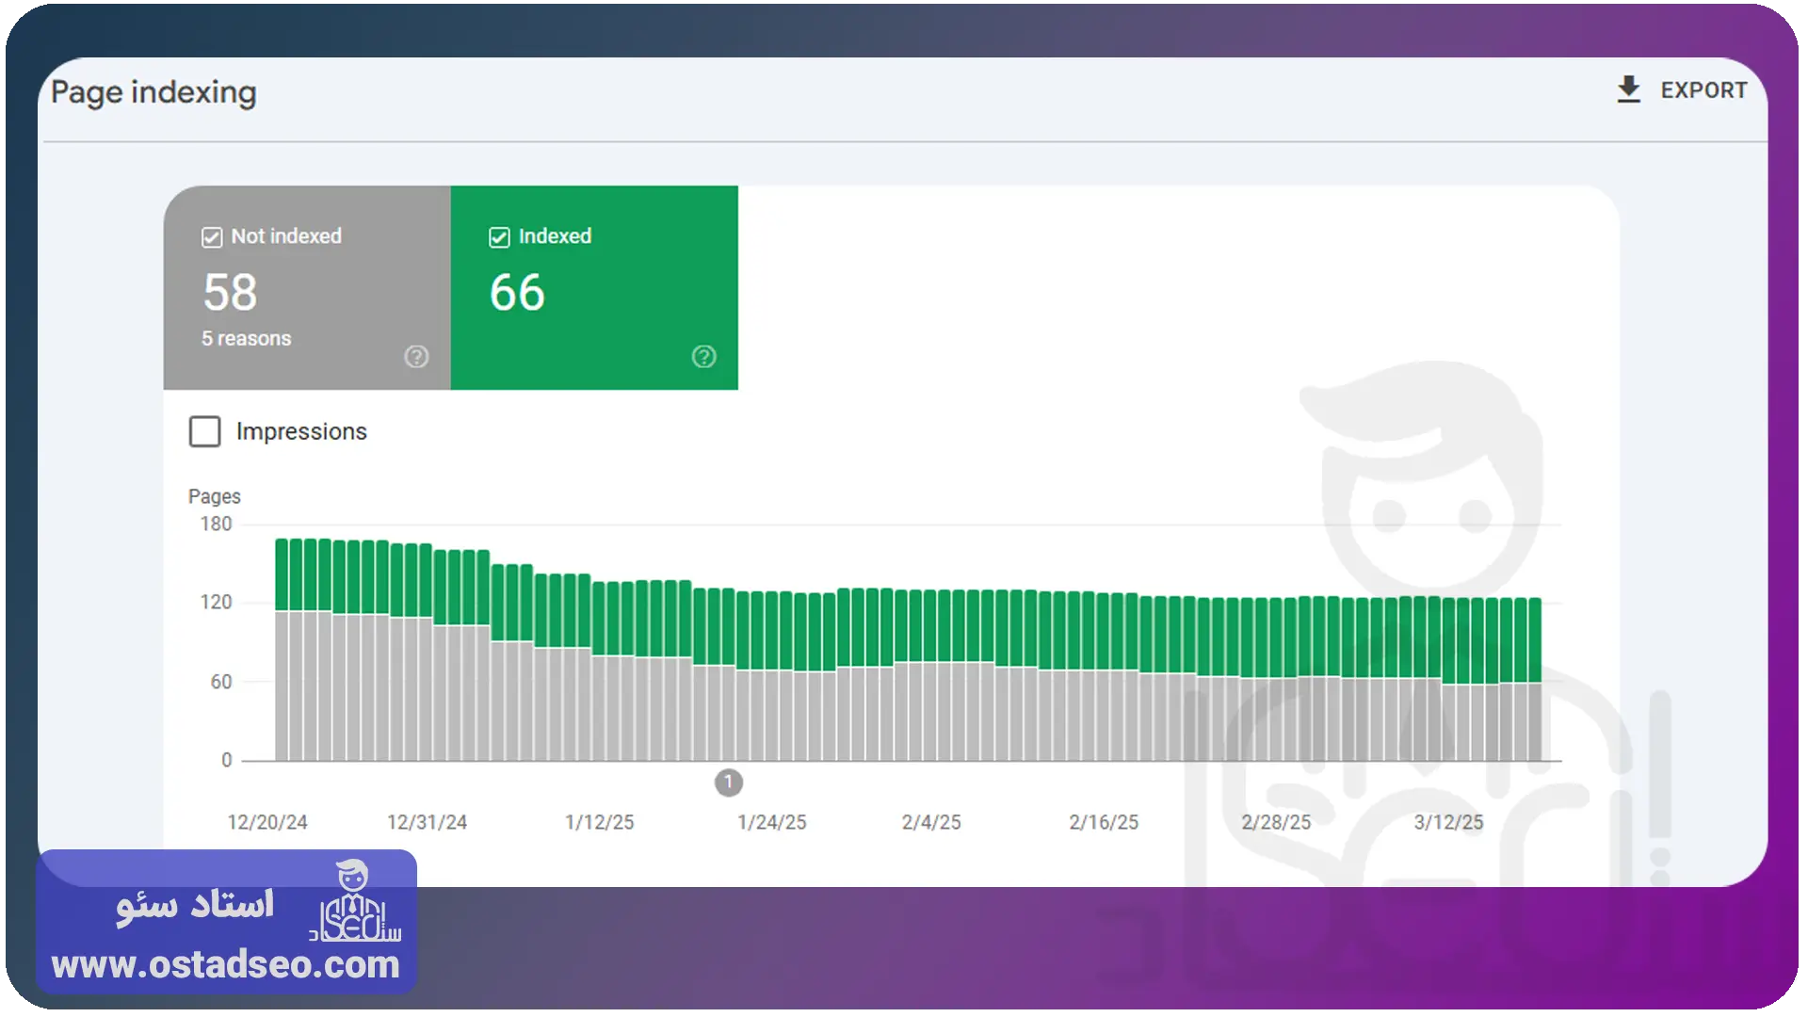Open help icon on Indexed card
The height and width of the screenshot is (1017, 1808).
703,357
